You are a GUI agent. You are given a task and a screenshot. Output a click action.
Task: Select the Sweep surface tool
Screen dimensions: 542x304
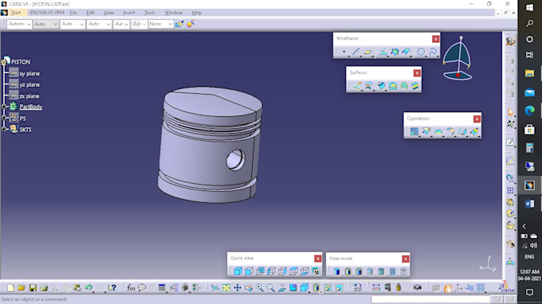[381, 86]
